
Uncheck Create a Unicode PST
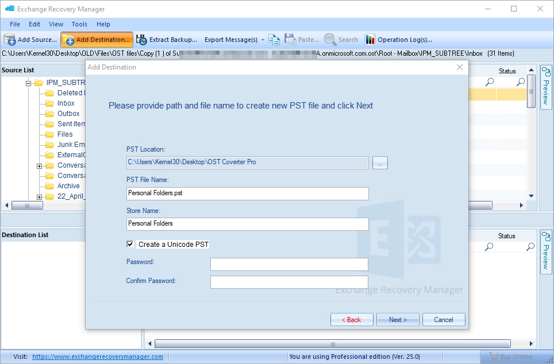tap(130, 243)
